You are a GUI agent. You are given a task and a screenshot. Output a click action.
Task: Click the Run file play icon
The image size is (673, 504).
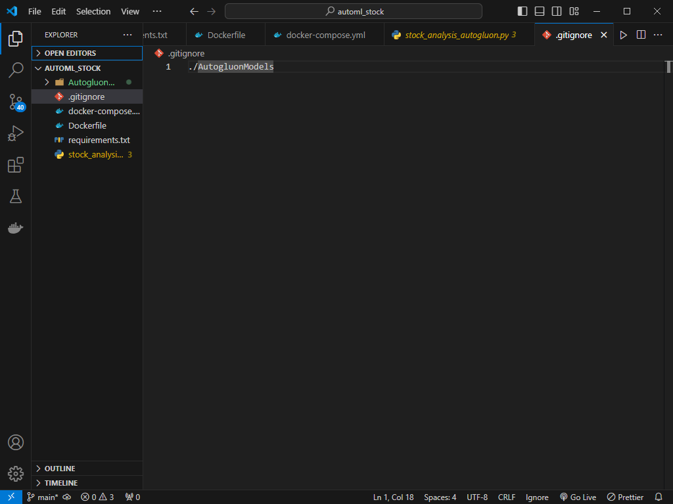(623, 35)
